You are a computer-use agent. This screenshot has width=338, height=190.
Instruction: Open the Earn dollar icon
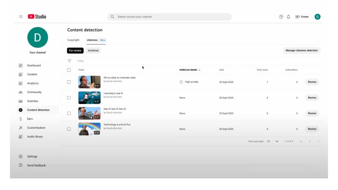coord(20,119)
